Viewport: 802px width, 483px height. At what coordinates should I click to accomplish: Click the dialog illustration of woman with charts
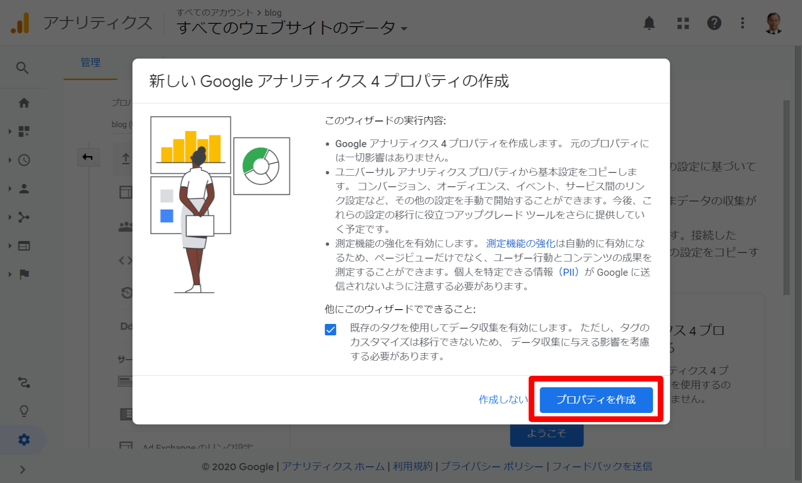click(220, 204)
